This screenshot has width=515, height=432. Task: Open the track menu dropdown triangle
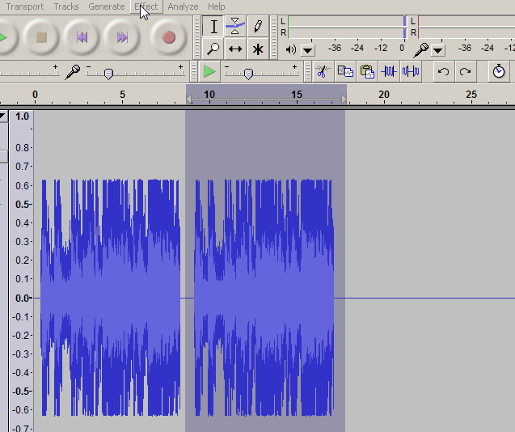pos(3,116)
